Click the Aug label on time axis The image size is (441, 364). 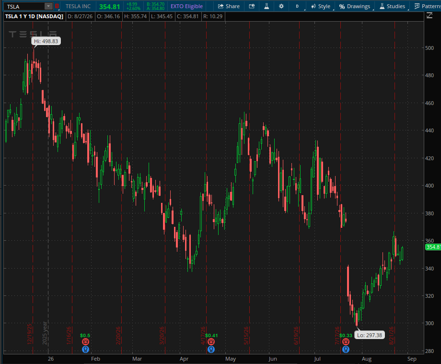click(x=367, y=359)
